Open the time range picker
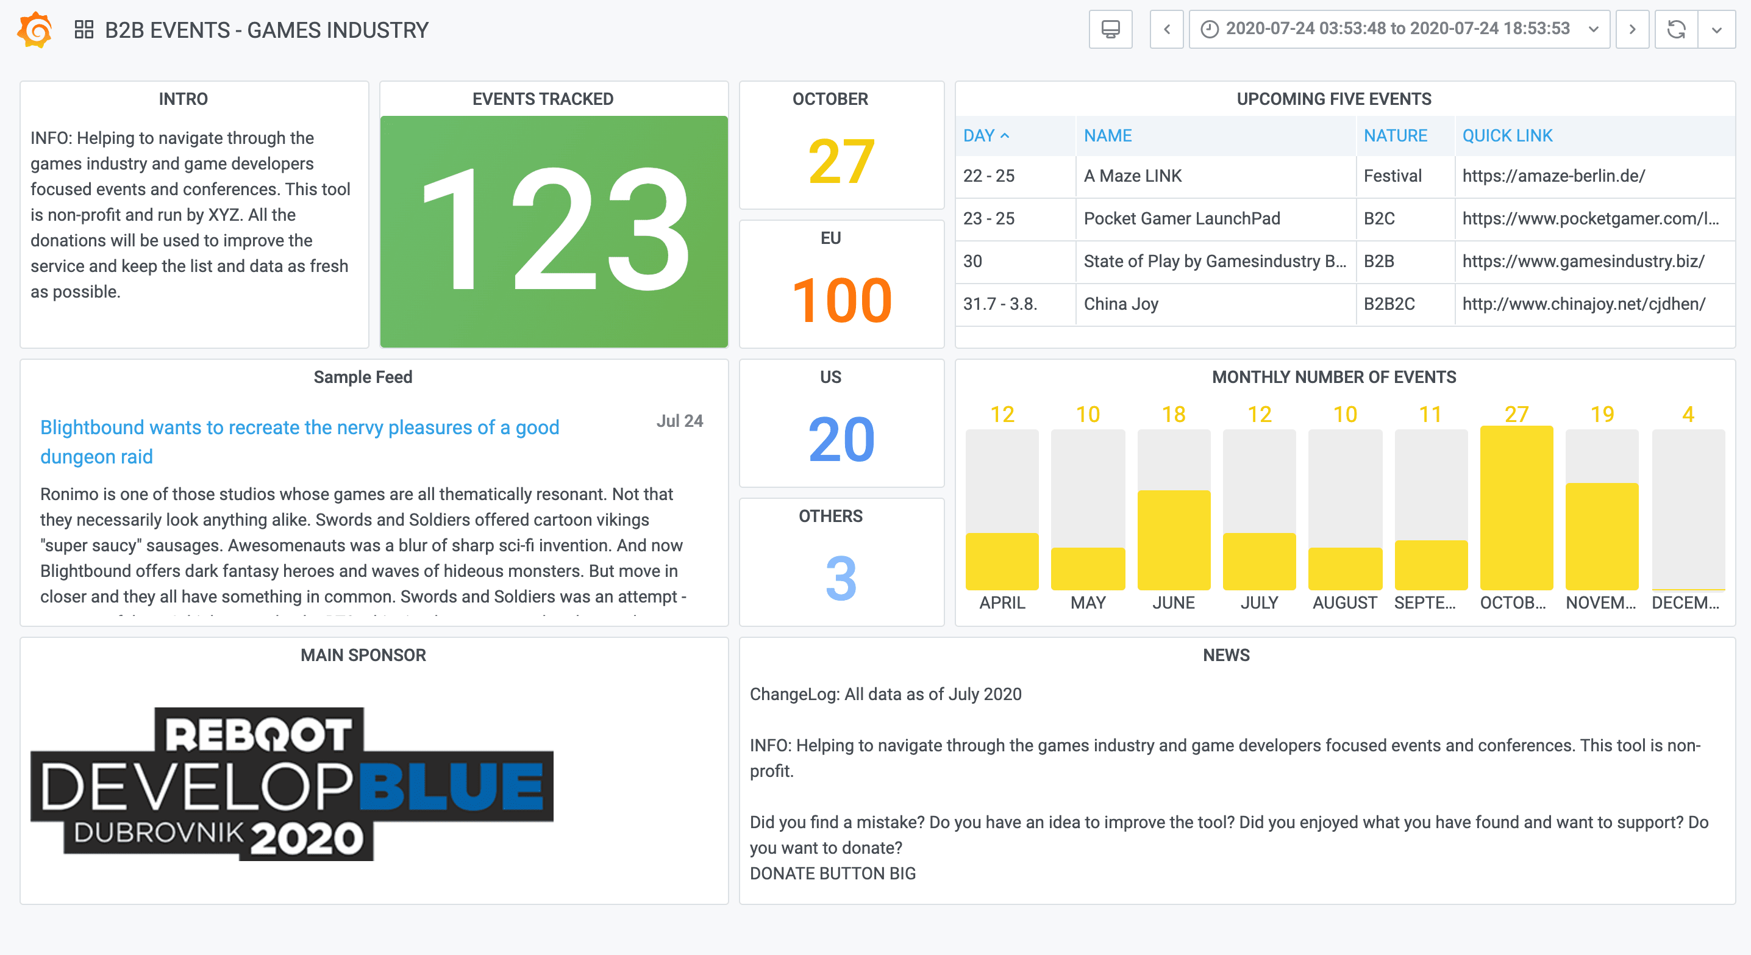The height and width of the screenshot is (955, 1751). (1399, 29)
